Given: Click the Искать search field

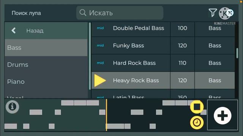Looking at the screenshot, I should click(x=120, y=13).
